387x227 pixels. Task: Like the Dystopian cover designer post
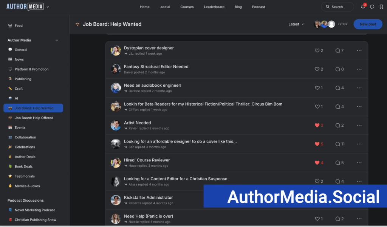317,51
